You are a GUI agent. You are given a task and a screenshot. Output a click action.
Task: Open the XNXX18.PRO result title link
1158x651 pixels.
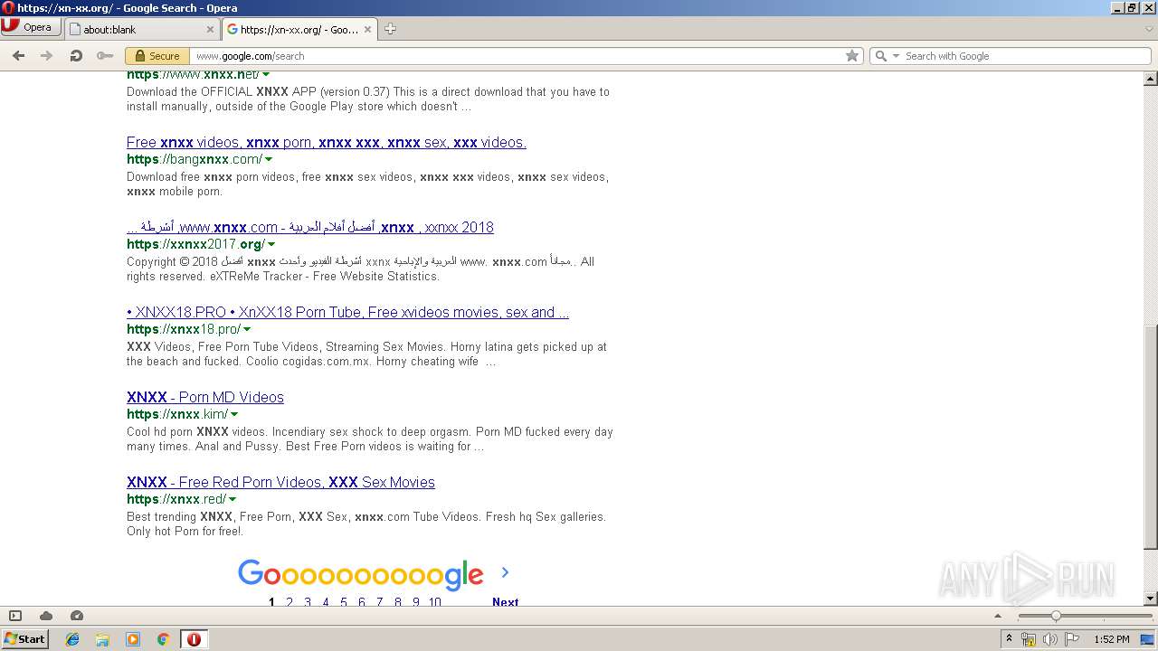(347, 313)
